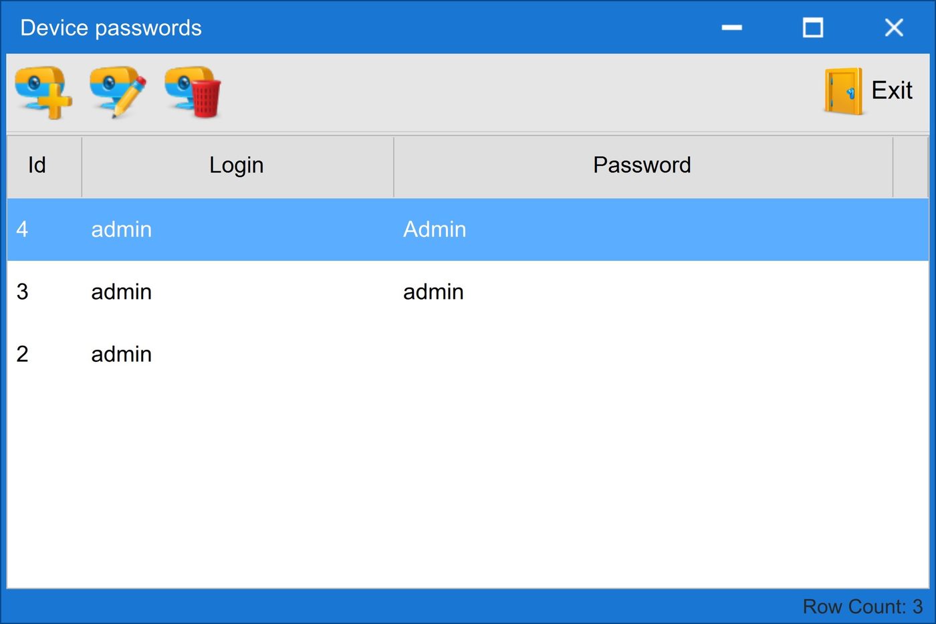Select the row with Id 2
The image size is (936, 624).
tap(267, 354)
